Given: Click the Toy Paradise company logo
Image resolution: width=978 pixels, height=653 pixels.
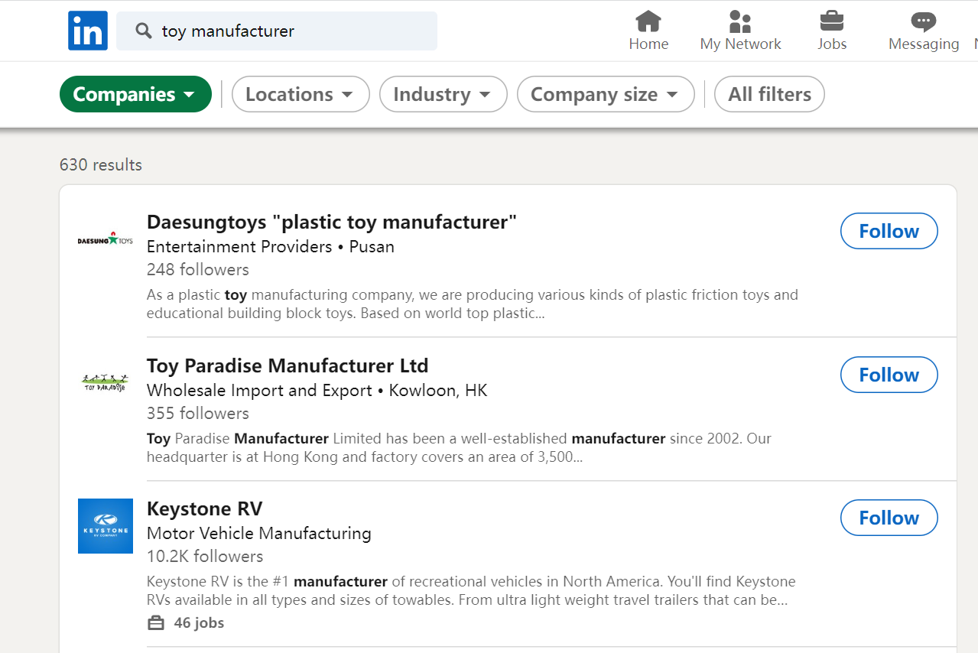Looking at the screenshot, I should coord(106,382).
